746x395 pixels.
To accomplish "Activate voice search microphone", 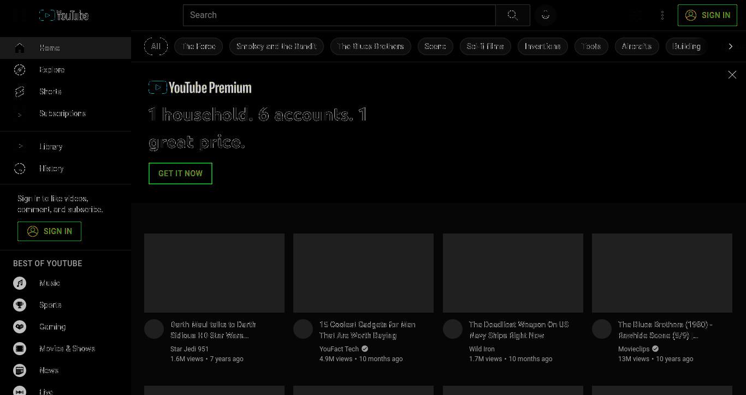I will (546, 15).
